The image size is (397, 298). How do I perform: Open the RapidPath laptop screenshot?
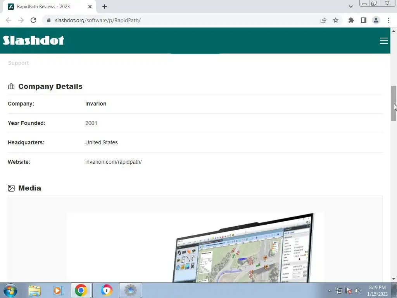tap(195, 247)
